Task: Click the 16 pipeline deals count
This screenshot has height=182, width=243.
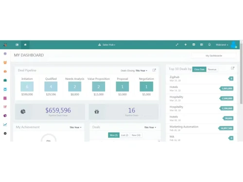Action: (132, 110)
